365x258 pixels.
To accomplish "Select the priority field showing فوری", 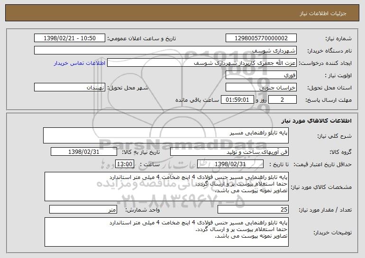I will point(261,75).
